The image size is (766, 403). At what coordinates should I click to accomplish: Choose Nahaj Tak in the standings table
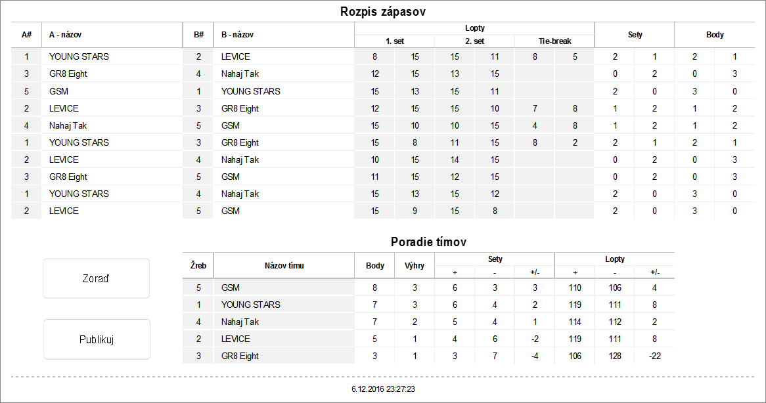click(240, 322)
